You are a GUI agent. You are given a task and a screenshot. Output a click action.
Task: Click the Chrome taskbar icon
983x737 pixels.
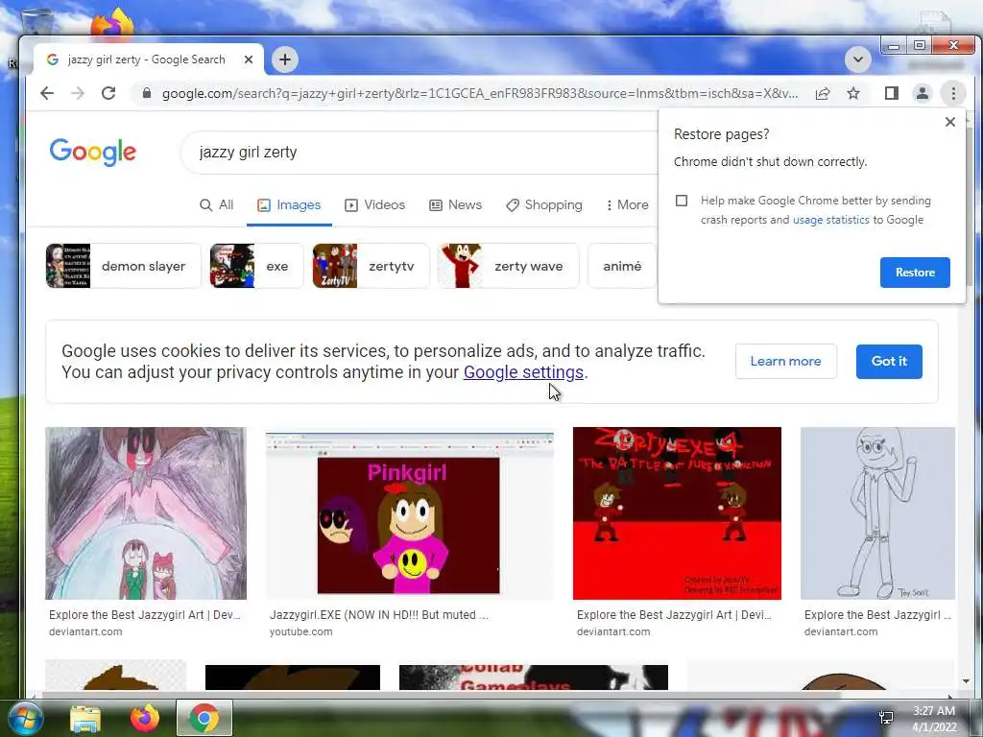coord(204,718)
